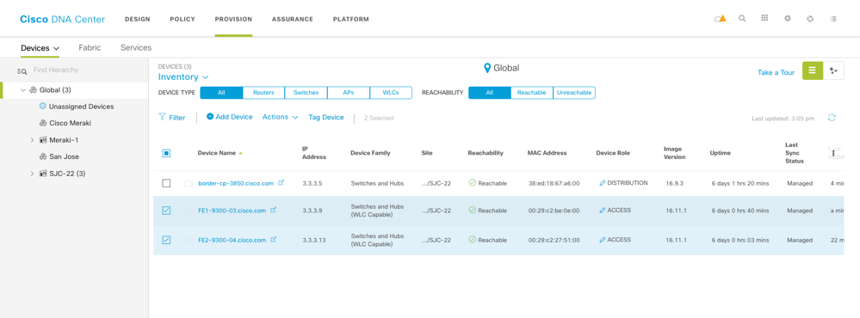Switch to list view icon
The width and height of the screenshot is (860, 318).
[x=813, y=70]
